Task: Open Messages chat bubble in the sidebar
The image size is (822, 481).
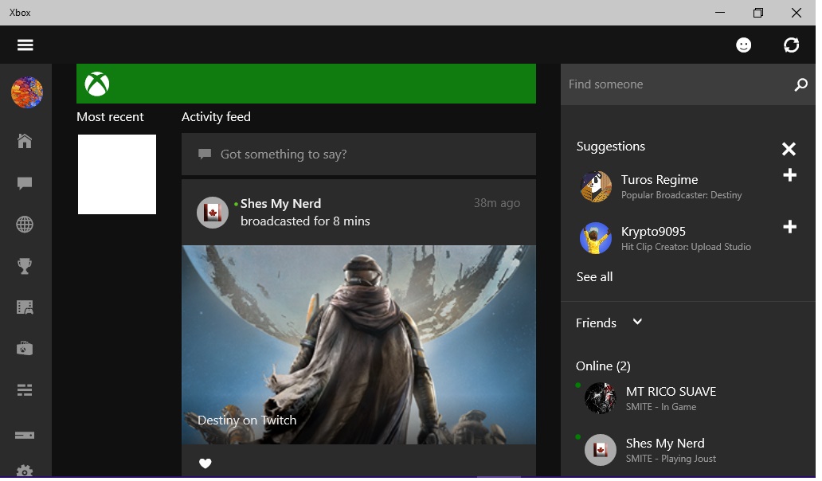Action: click(x=25, y=183)
